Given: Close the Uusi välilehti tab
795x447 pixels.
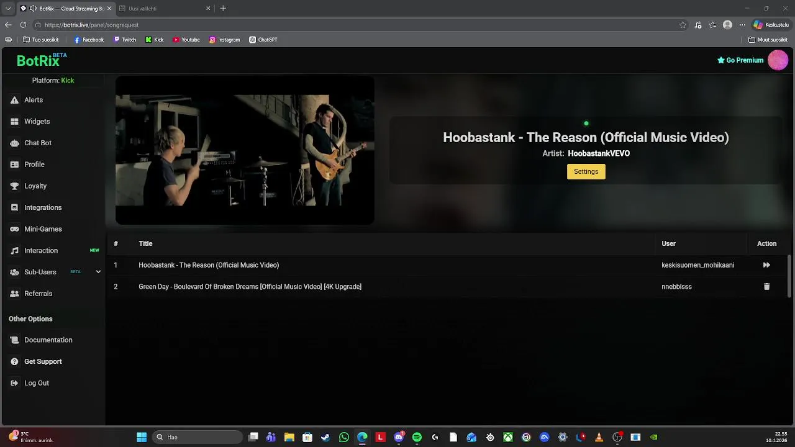Looking at the screenshot, I should 208,9.
